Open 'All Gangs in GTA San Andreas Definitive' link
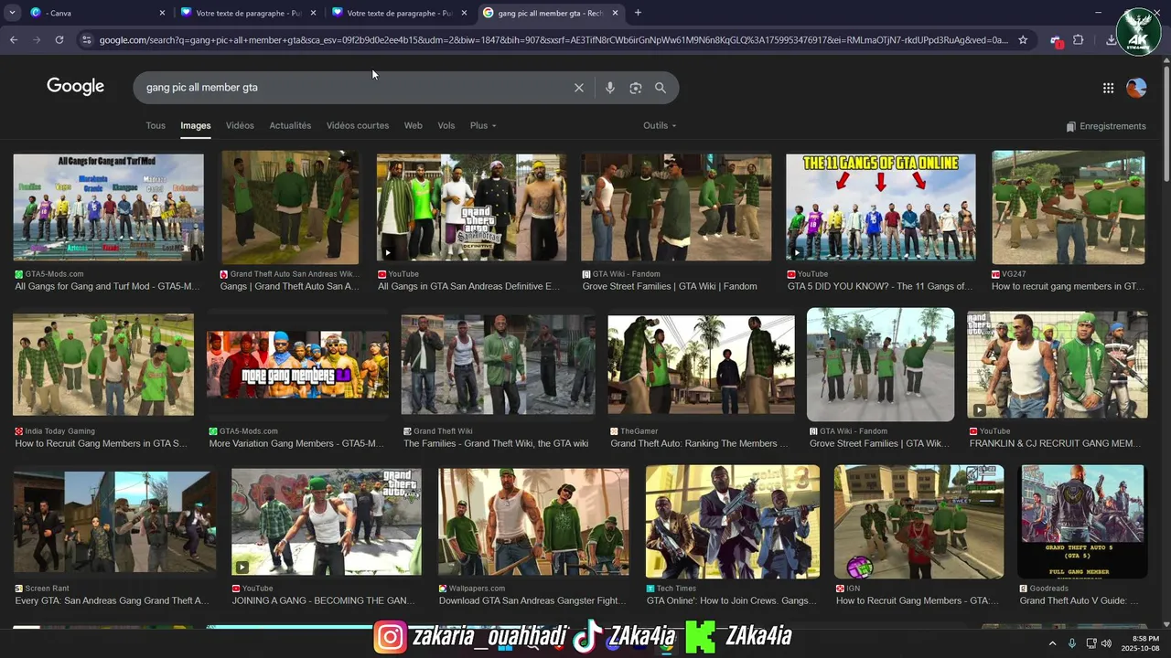 (469, 286)
